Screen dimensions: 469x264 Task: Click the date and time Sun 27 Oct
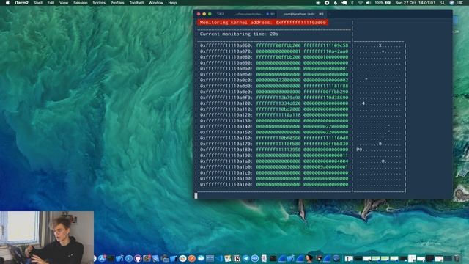416,3
